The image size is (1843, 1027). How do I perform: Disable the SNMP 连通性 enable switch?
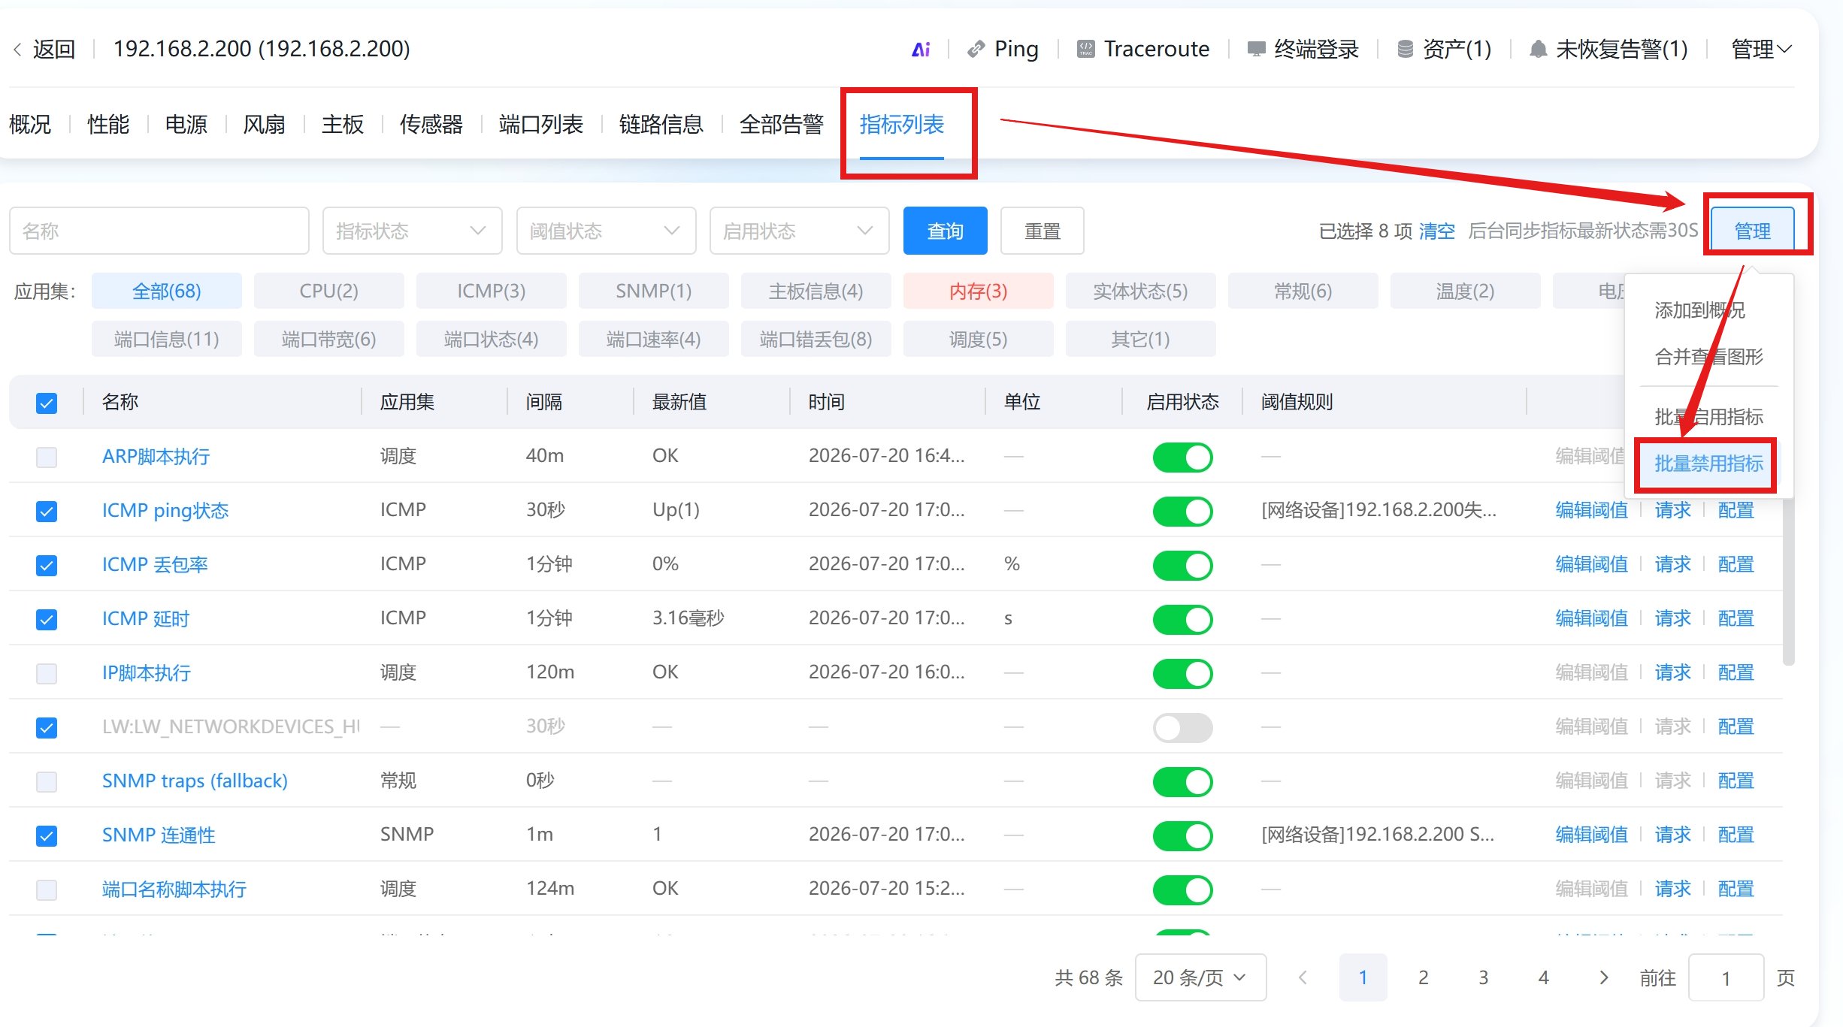1182,835
